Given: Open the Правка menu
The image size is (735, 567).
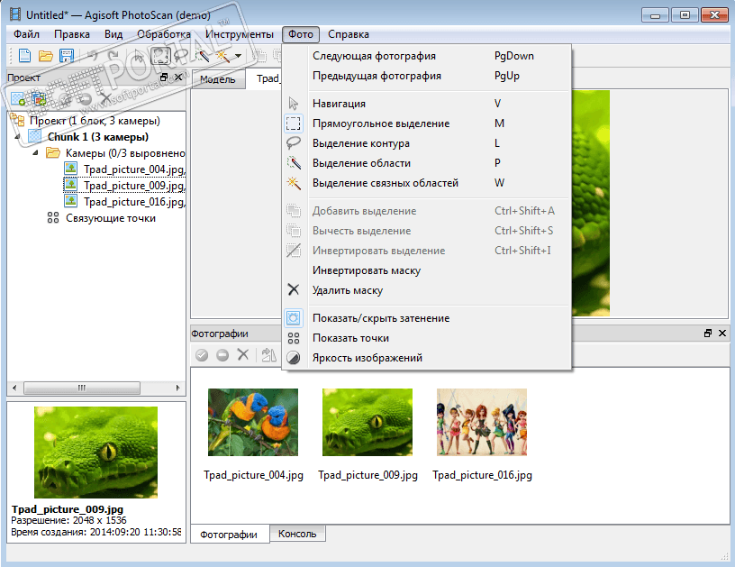Looking at the screenshot, I should [x=72, y=34].
